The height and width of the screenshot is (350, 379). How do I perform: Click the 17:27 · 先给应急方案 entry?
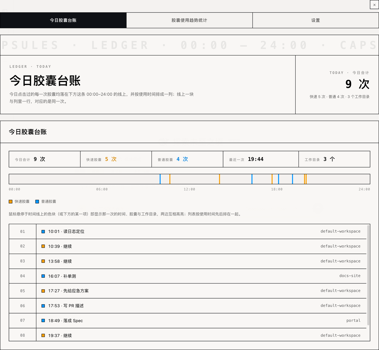coord(188,291)
